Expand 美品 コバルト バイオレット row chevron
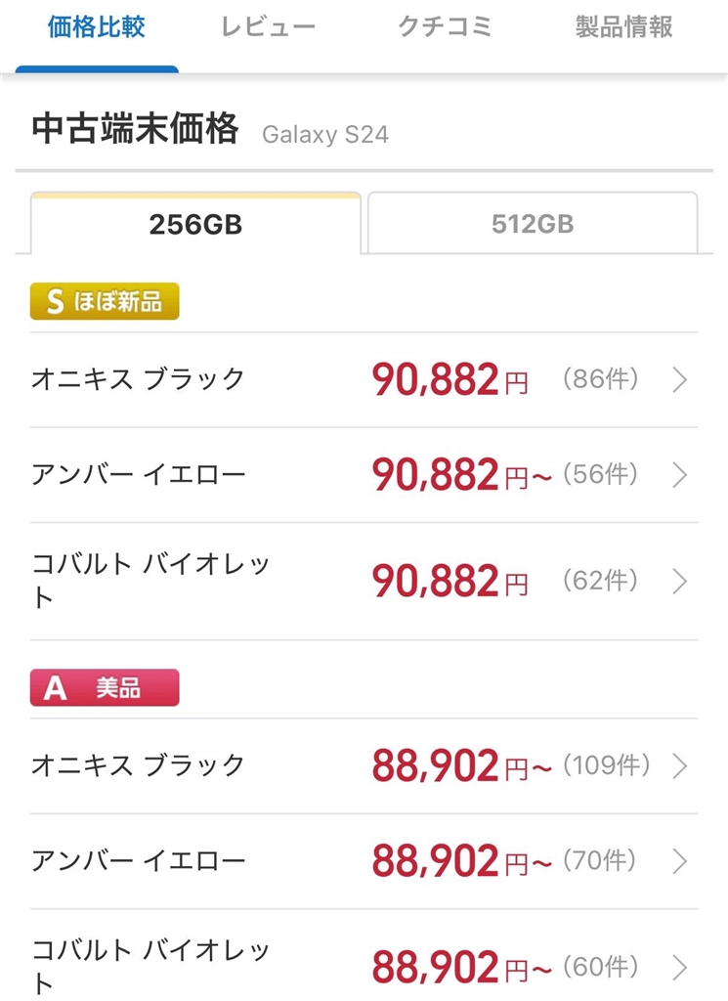Viewport: 728px width, 1001px height. tap(680, 968)
